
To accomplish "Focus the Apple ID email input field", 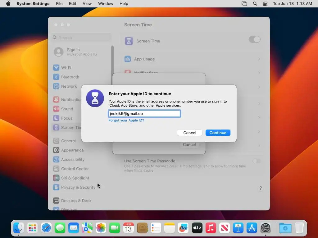I will (144, 113).
